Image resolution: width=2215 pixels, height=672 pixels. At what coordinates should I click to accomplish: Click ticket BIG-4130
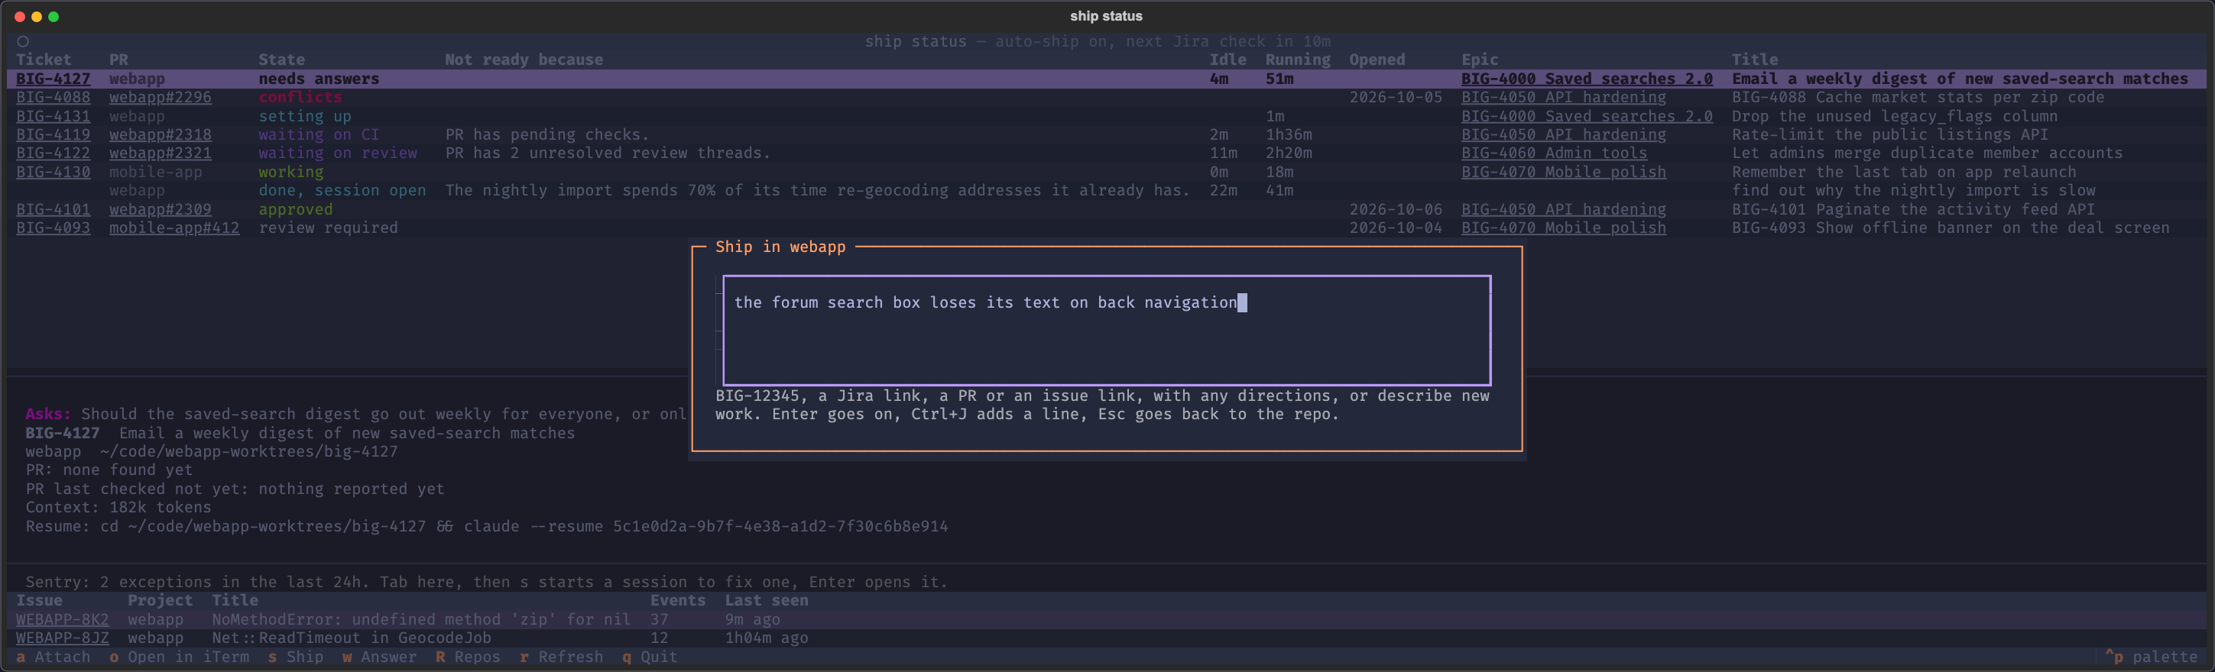pyautogui.click(x=54, y=172)
